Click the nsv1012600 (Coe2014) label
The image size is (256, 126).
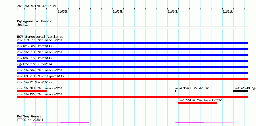click(x=35, y=46)
